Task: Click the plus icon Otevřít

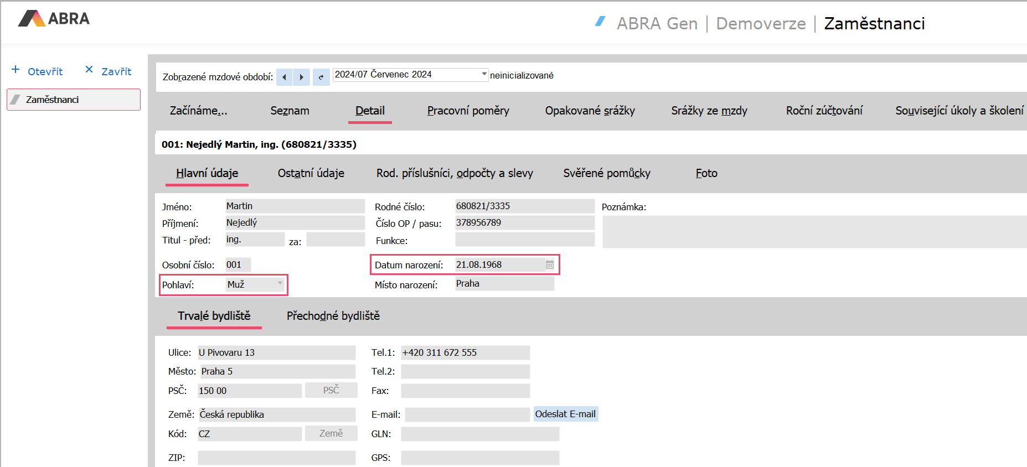Action: tap(16, 70)
